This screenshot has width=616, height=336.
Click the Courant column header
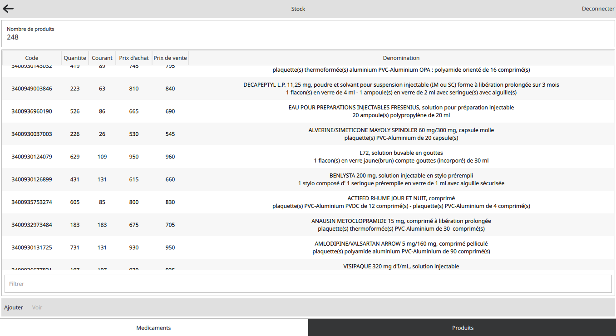coord(102,58)
